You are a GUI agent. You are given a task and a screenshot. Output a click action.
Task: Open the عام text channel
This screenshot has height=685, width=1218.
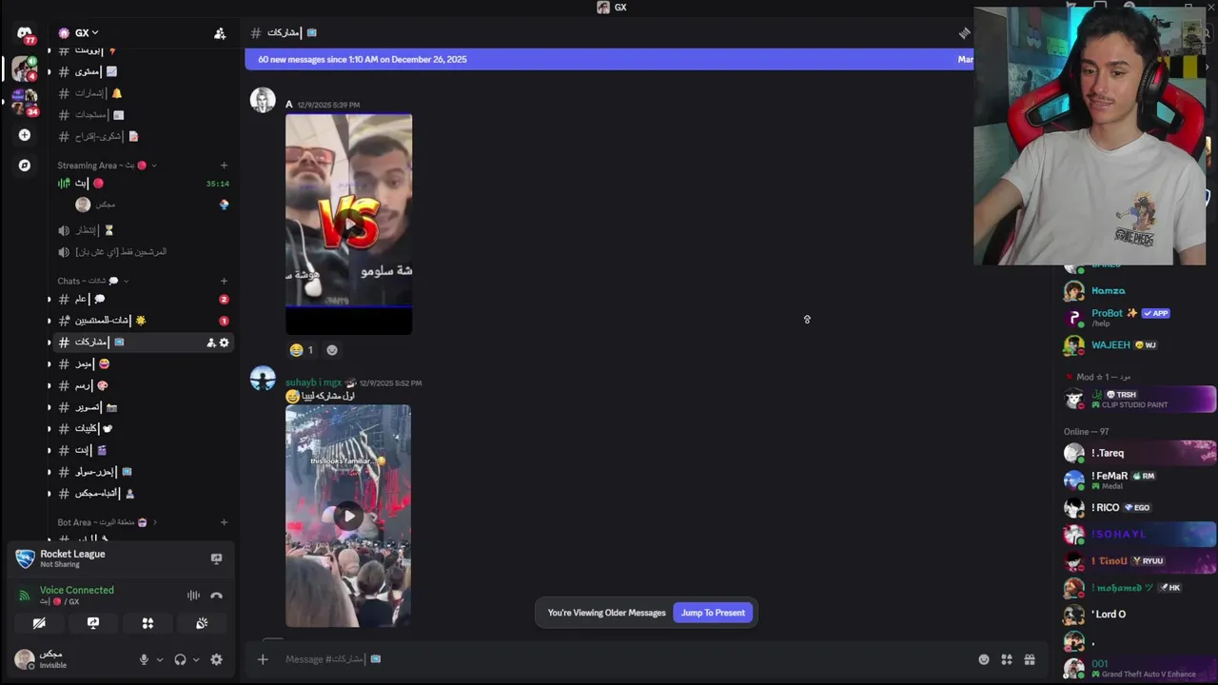139,299
